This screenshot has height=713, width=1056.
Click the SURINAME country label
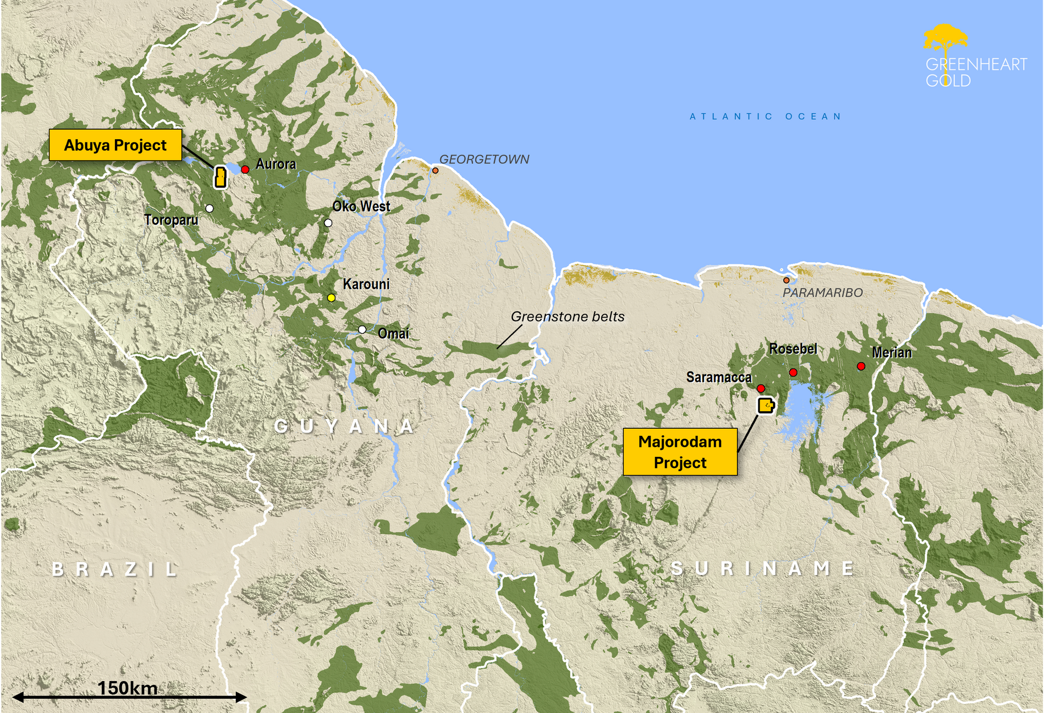(763, 568)
